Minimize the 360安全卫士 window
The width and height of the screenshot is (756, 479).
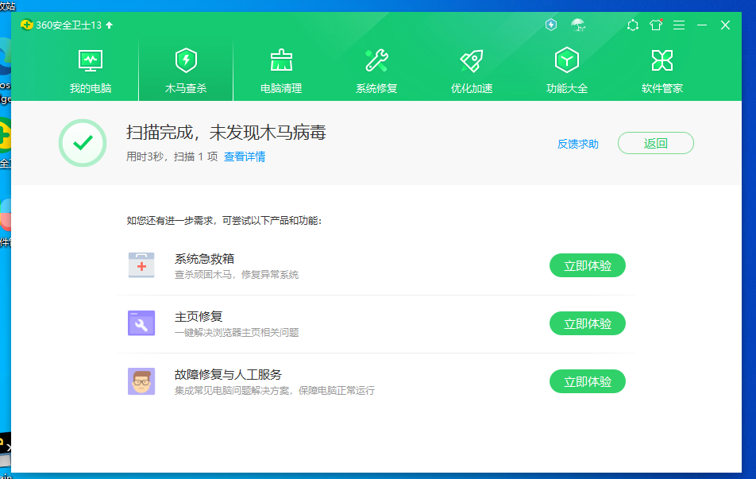[702, 25]
